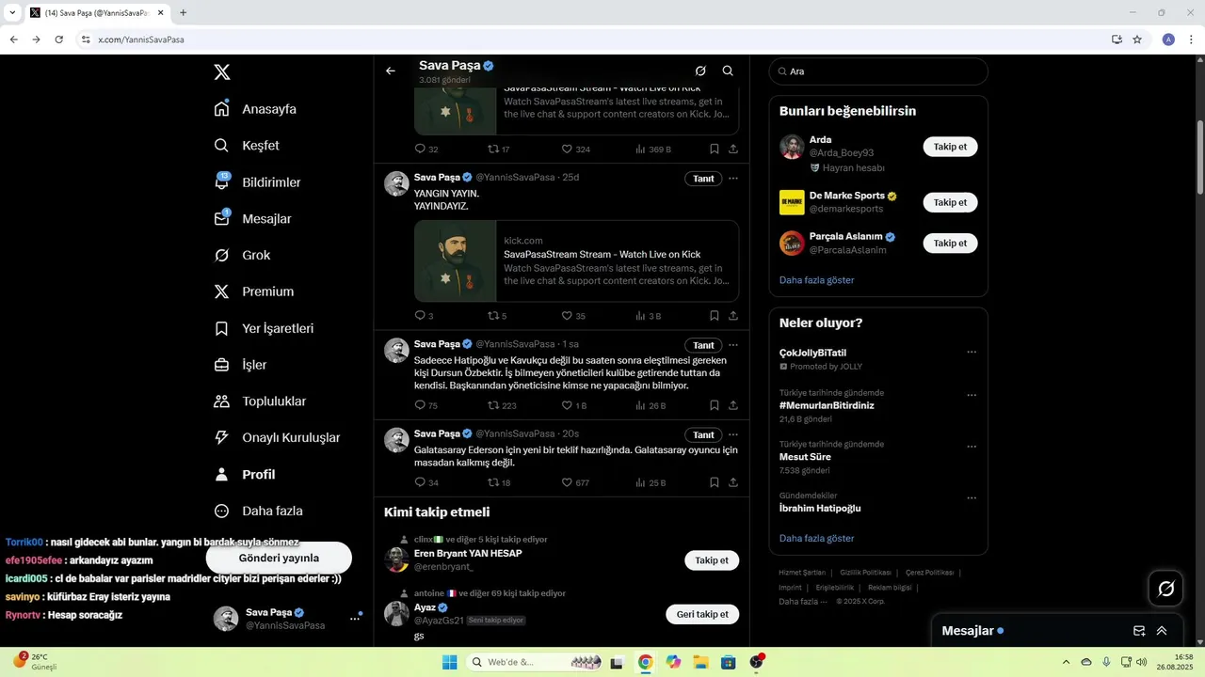Open Premium in sidebar

pyautogui.click(x=254, y=291)
